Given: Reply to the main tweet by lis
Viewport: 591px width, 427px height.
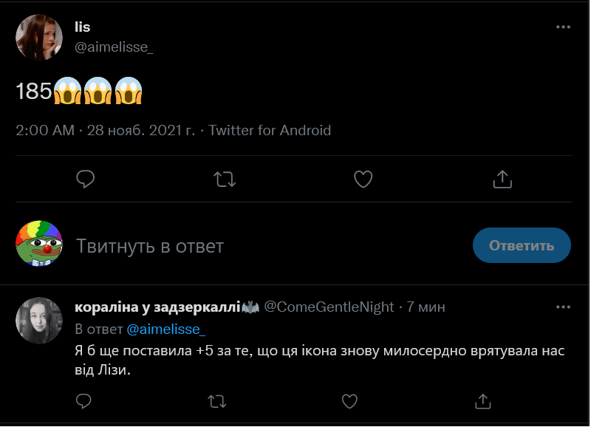Looking at the screenshot, I should (x=86, y=179).
